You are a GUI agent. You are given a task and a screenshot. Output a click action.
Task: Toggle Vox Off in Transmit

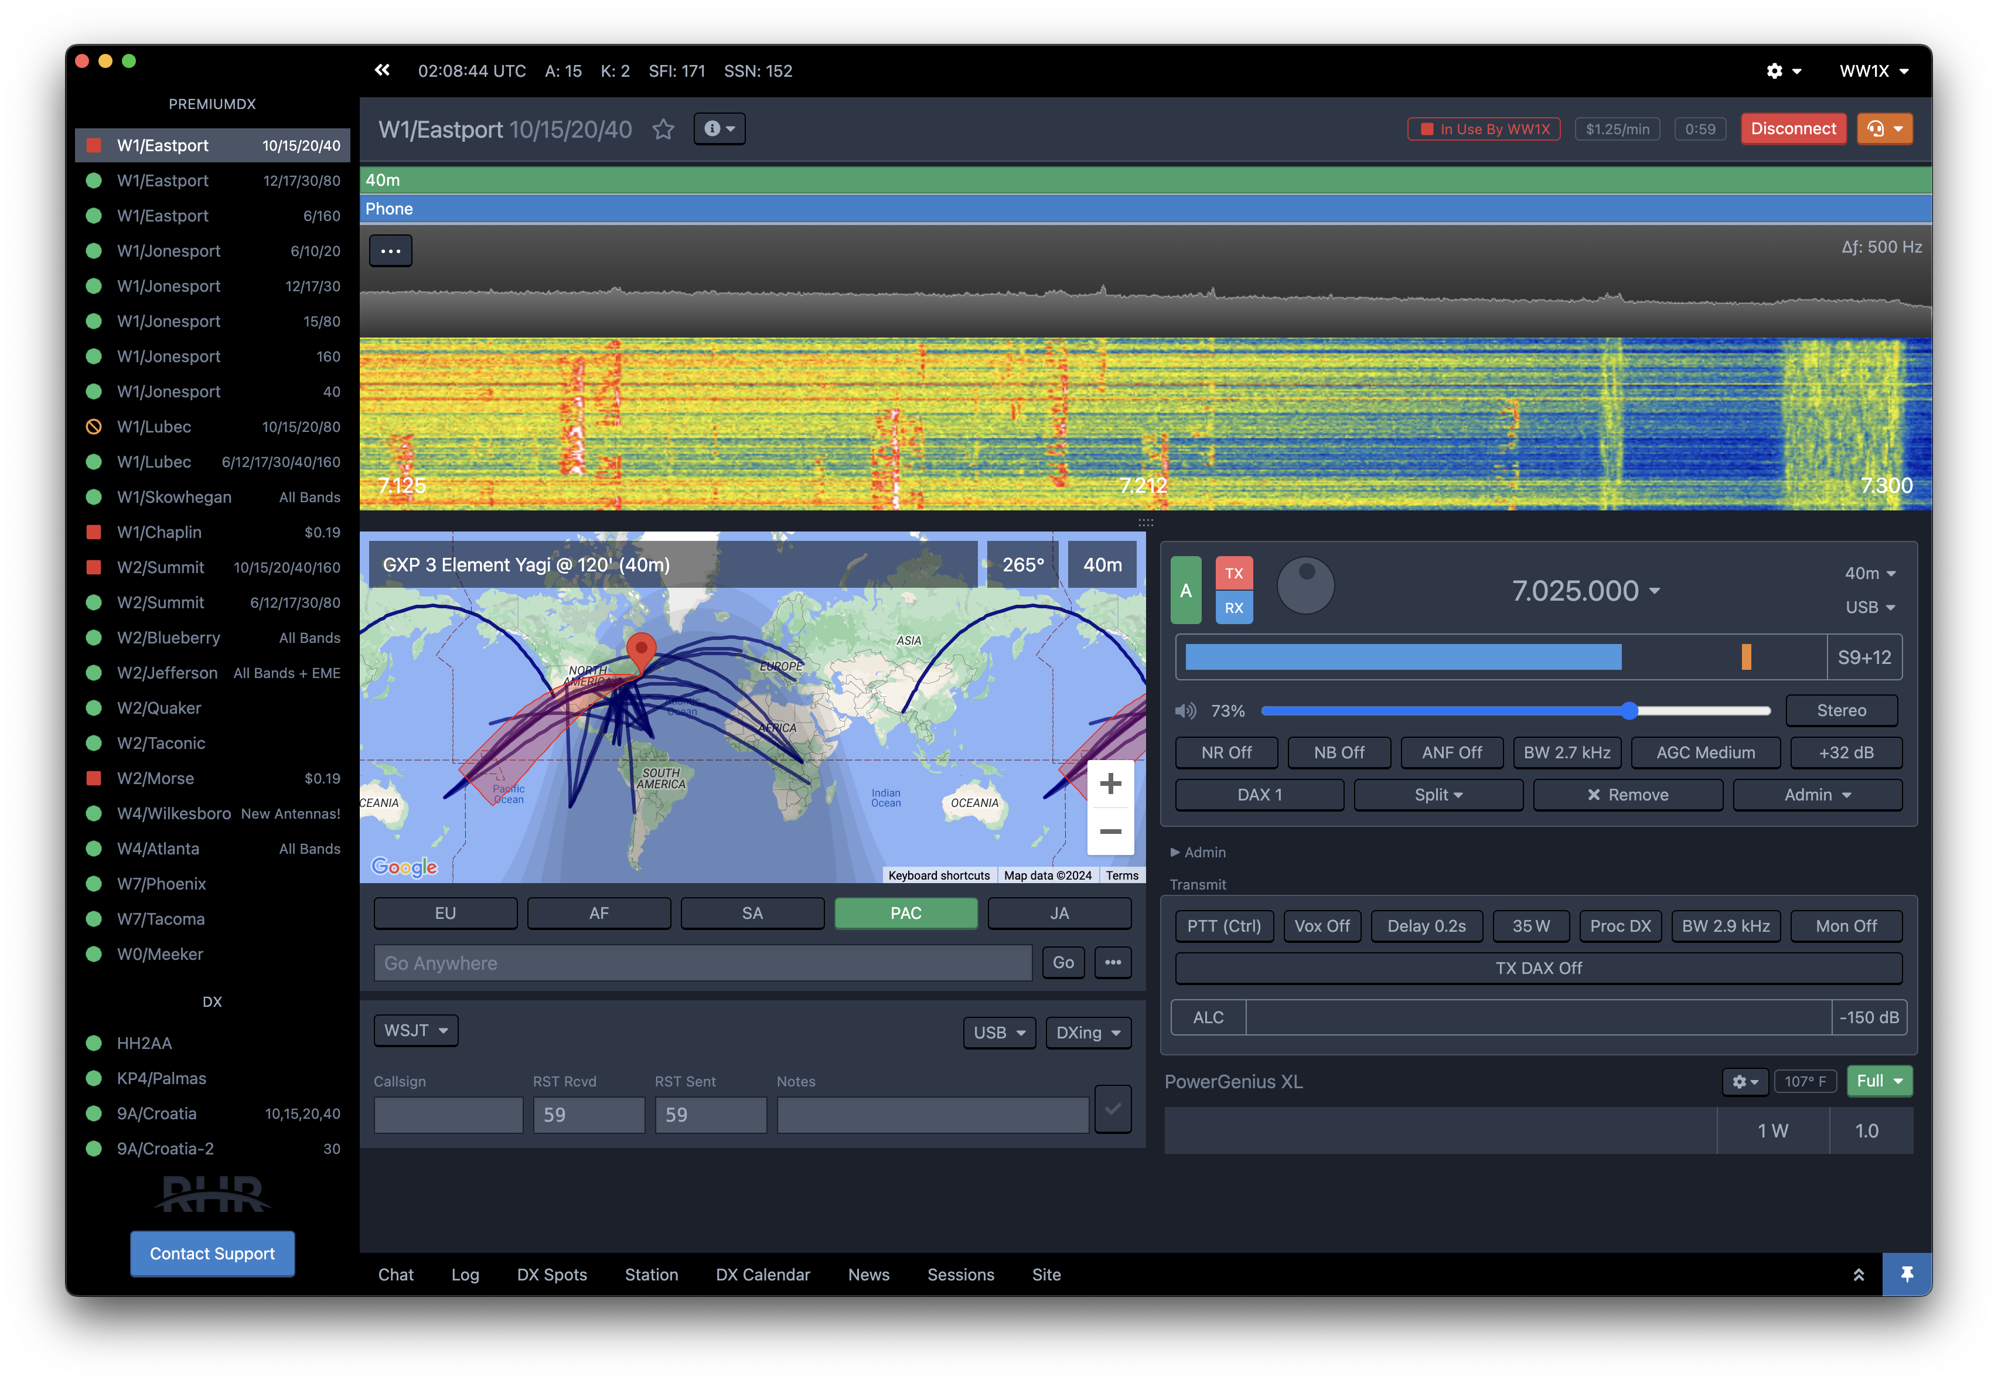pos(1321,925)
